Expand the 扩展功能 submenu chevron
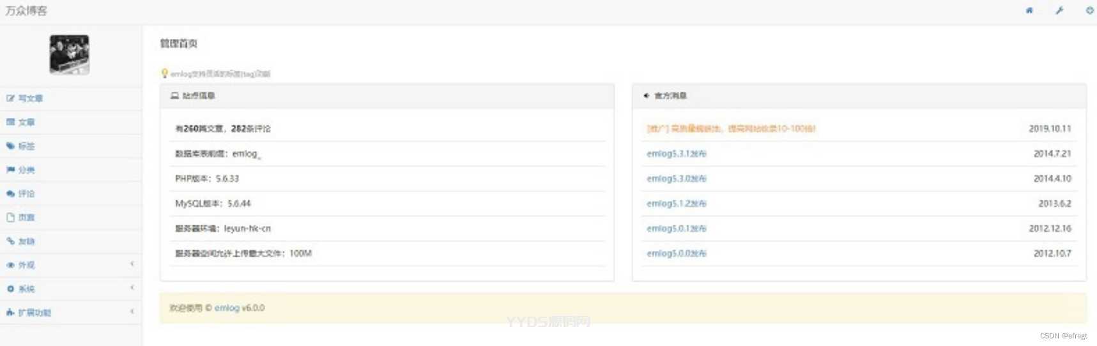Image resolution: width=1097 pixels, height=346 pixels. click(132, 312)
